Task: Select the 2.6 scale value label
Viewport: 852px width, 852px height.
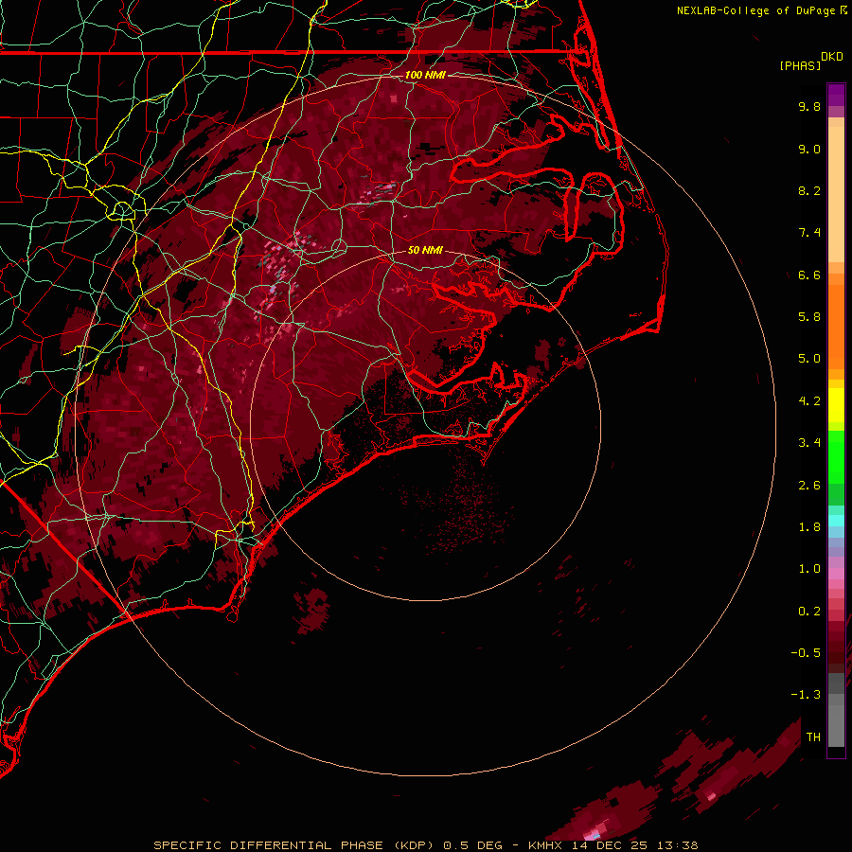Action: point(809,486)
